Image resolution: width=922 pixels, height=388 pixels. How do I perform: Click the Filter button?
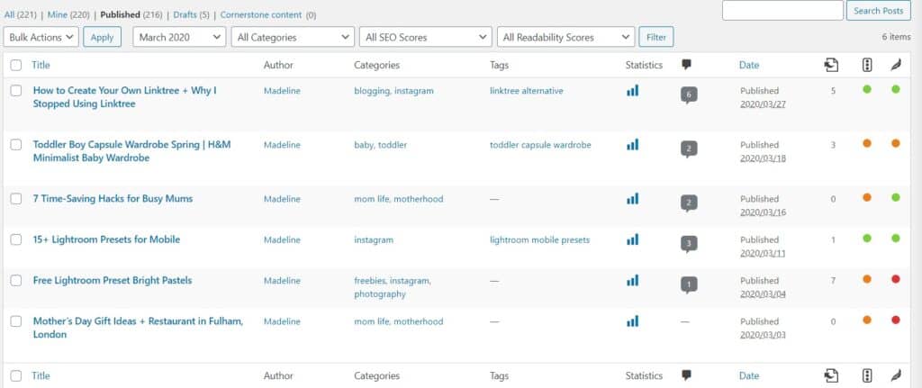(x=656, y=37)
